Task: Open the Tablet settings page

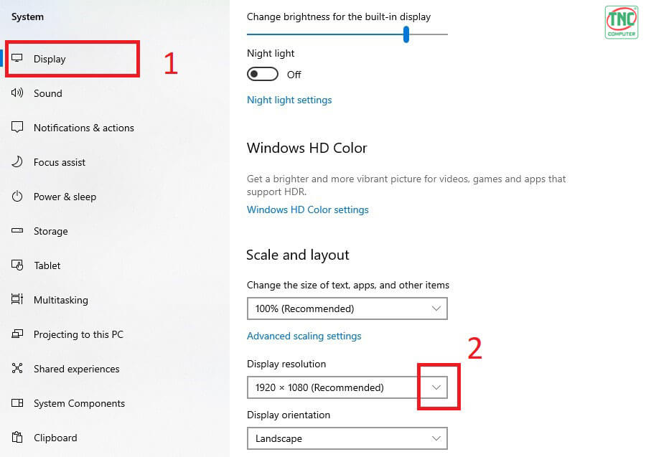Action: [47, 265]
